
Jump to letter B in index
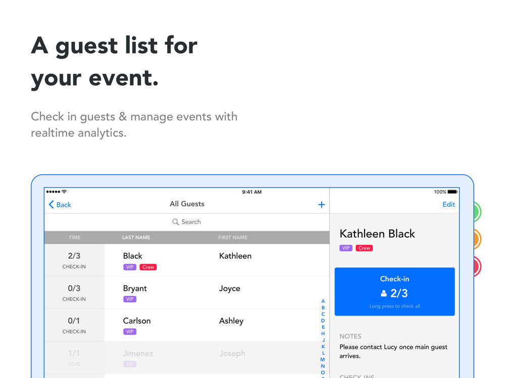323,307
